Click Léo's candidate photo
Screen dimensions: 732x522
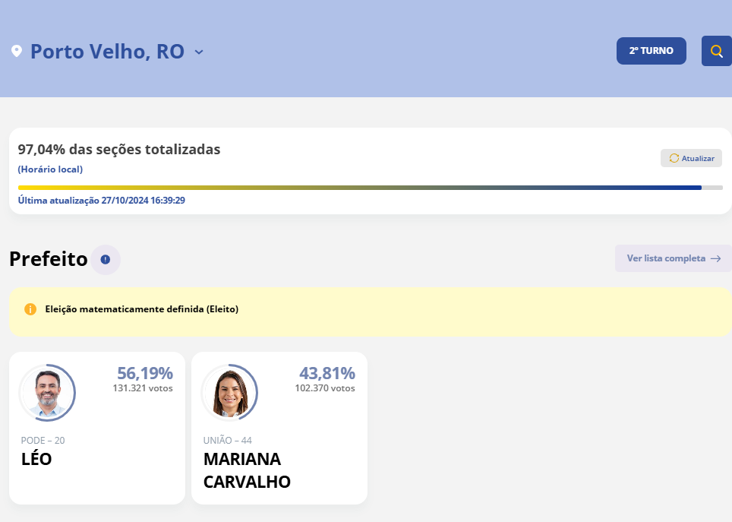click(47, 393)
